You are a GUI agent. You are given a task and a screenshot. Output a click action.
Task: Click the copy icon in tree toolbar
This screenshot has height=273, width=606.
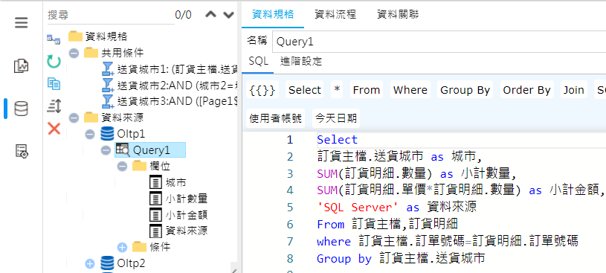(54, 83)
